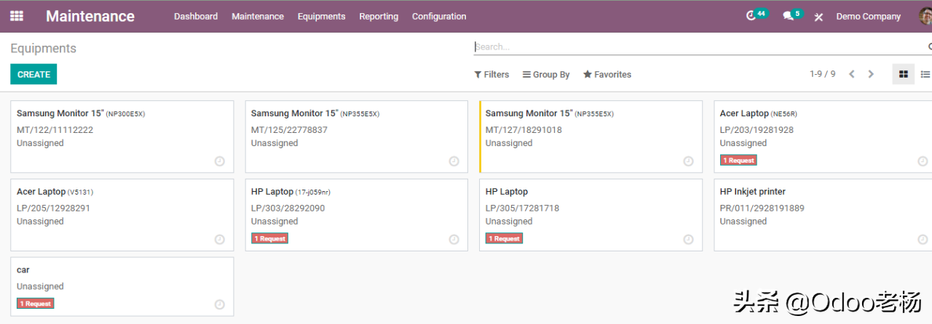Image resolution: width=932 pixels, height=324 pixels.
Task: Open the Dashboard menu
Action: (x=196, y=16)
